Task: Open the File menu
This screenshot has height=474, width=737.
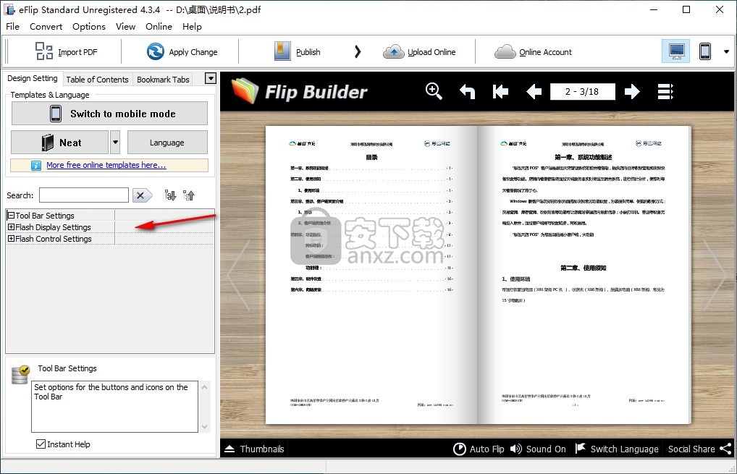Action: (x=13, y=26)
